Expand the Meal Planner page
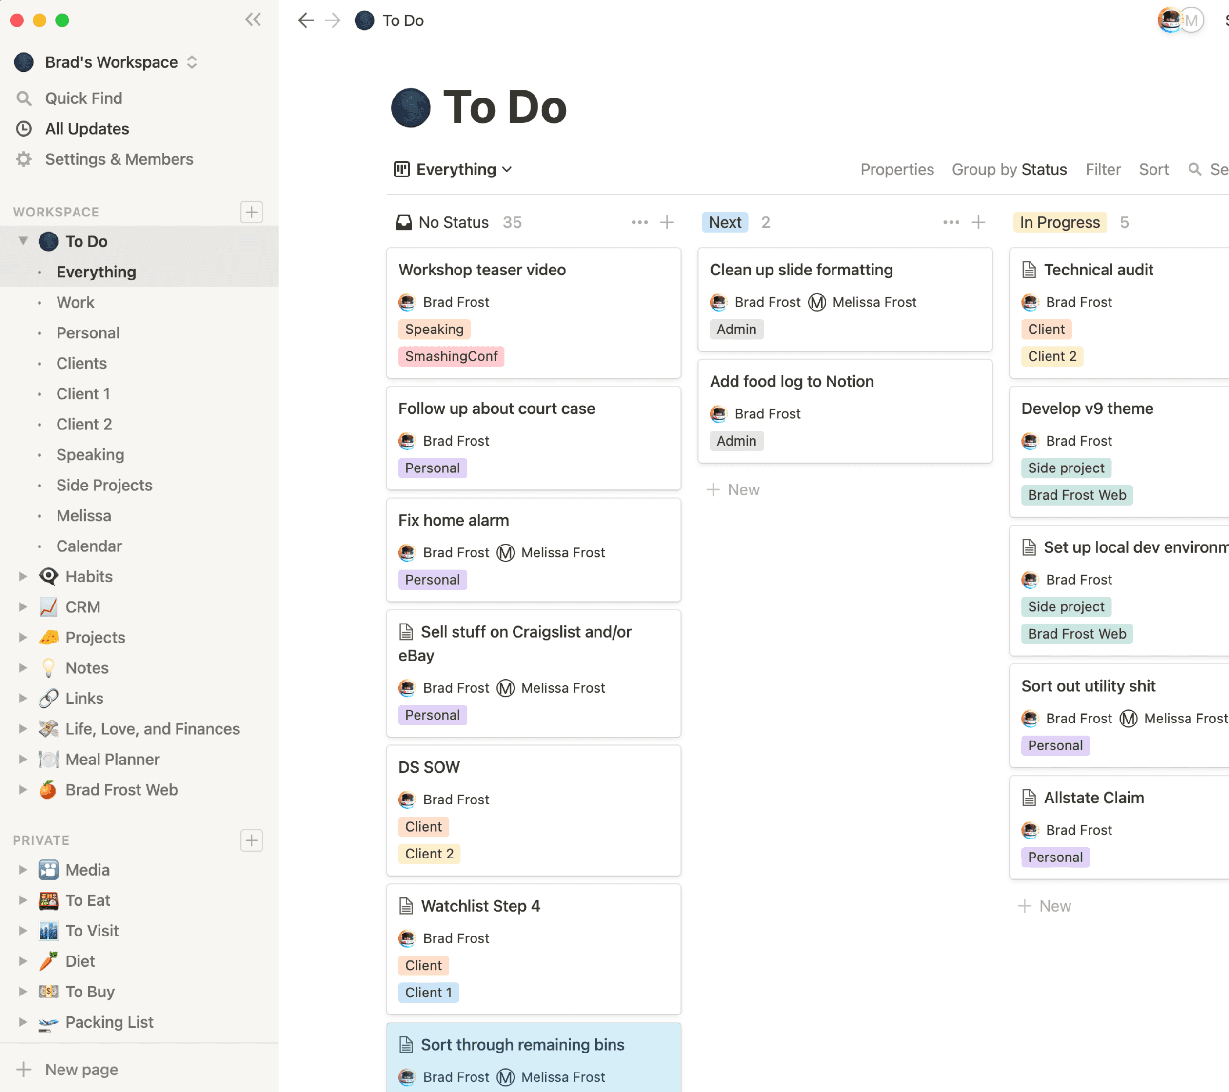1229x1092 pixels. pyautogui.click(x=23, y=759)
